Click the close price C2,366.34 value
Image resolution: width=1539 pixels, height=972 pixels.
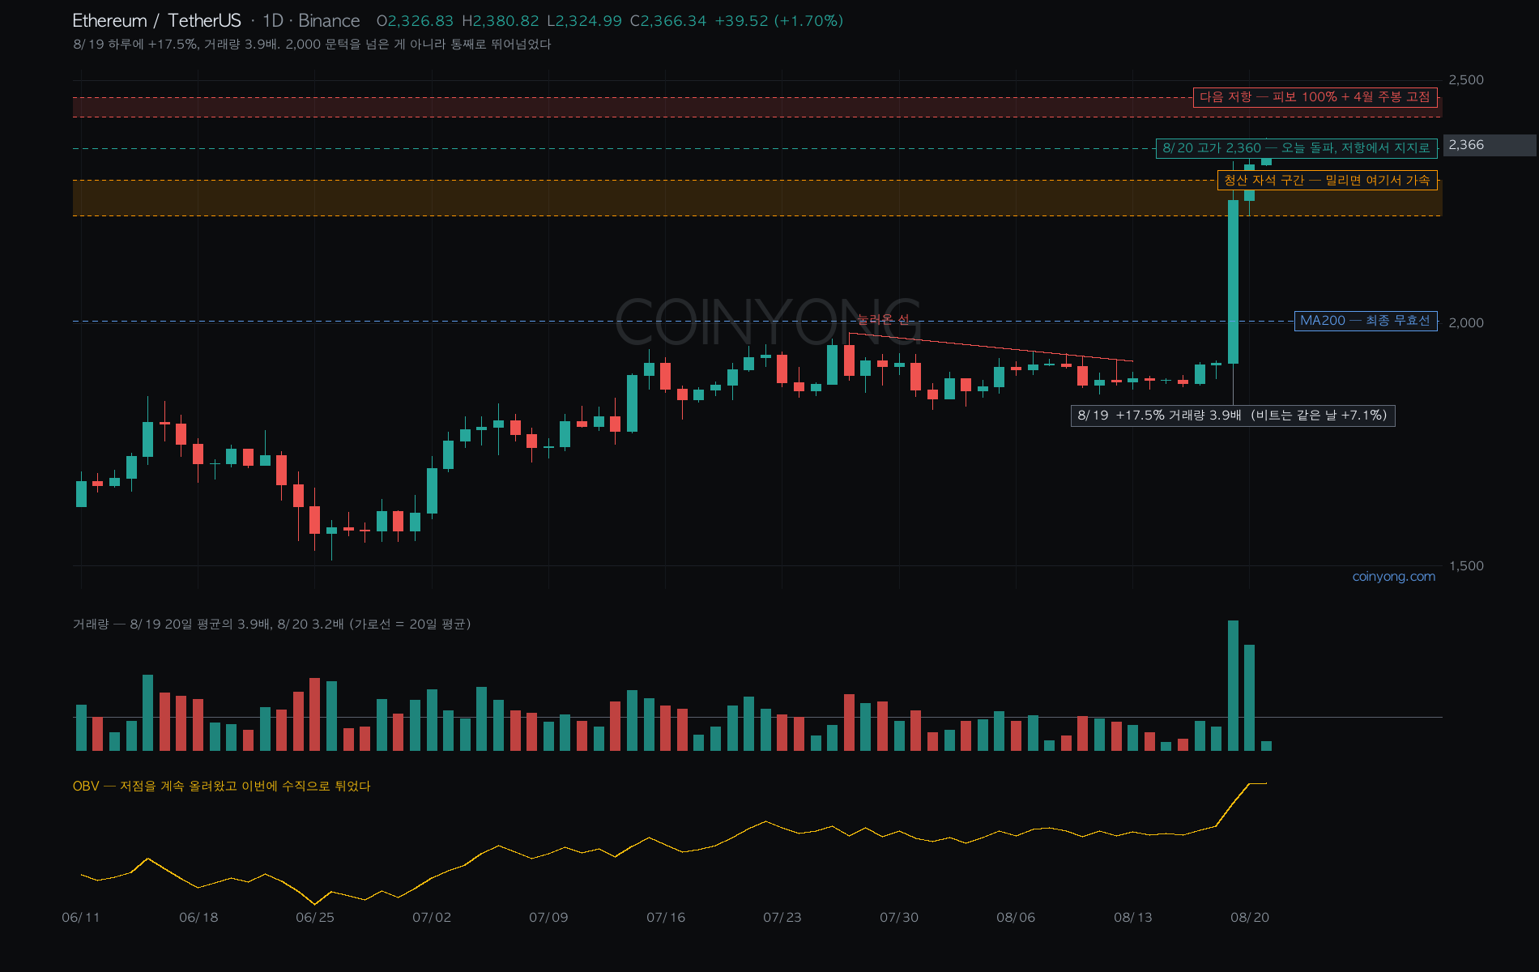(x=668, y=20)
